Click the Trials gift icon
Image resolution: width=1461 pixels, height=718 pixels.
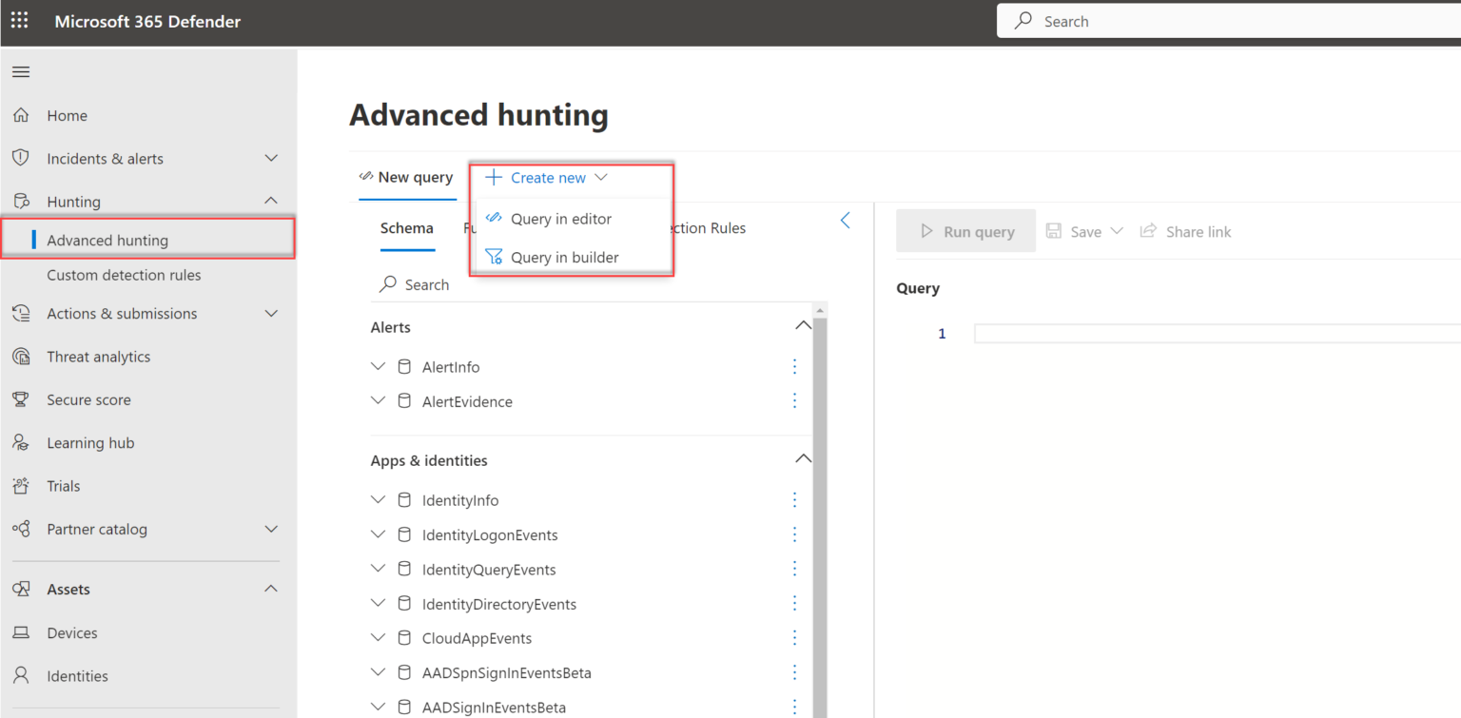(x=21, y=486)
